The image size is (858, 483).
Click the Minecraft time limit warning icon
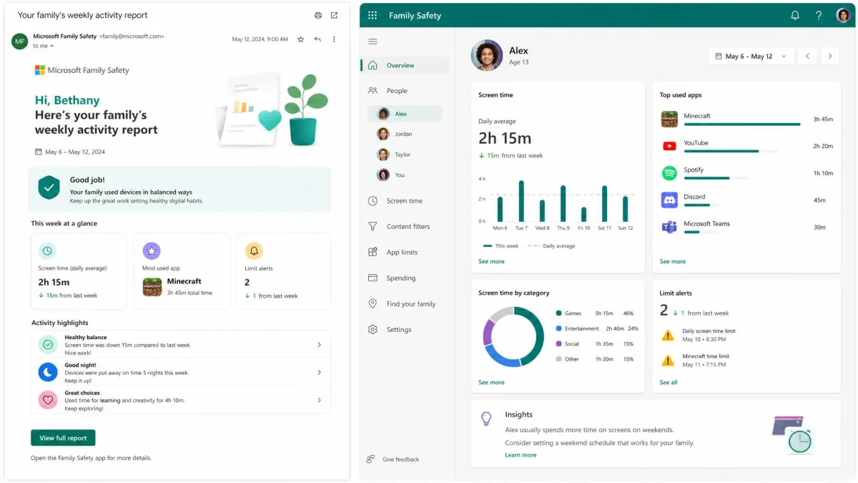(x=668, y=360)
